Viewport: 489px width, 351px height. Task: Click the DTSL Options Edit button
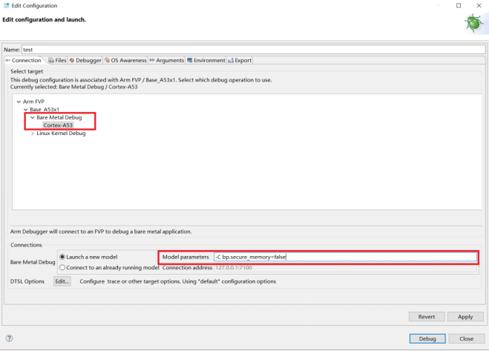[62, 281]
